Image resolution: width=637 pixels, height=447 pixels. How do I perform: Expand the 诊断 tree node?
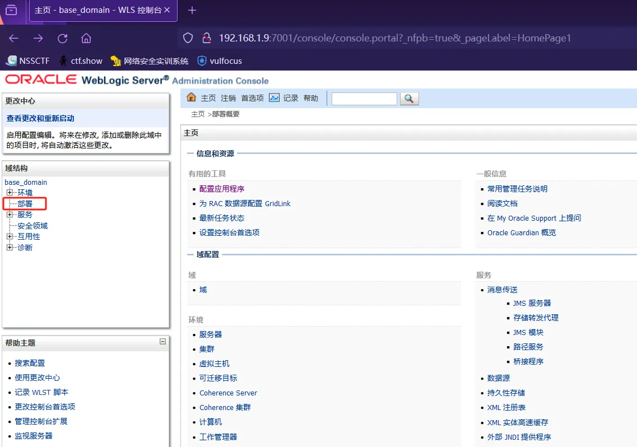pyautogui.click(x=10, y=248)
